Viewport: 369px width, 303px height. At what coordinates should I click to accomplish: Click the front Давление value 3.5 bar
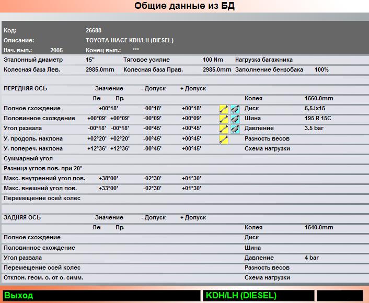(x=314, y=128)
